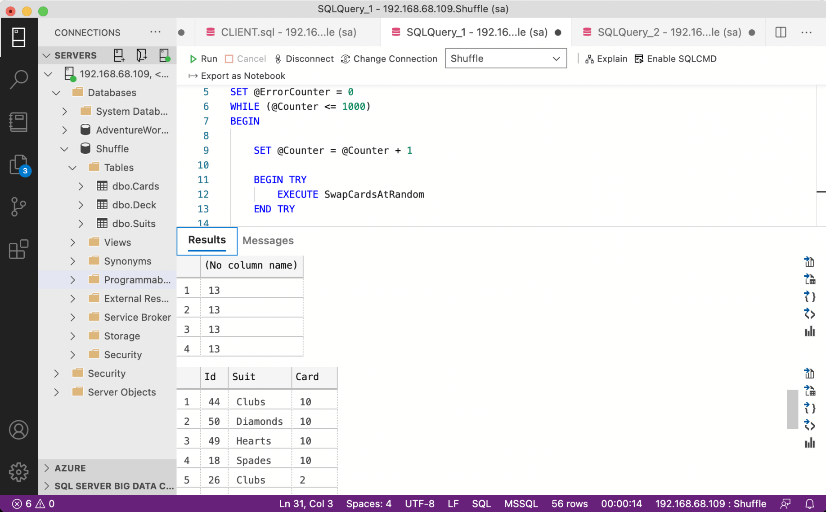This screenshot has height=512, width=826.
Task: Expand the dbo.Cards table node
Action: point(81,186)
